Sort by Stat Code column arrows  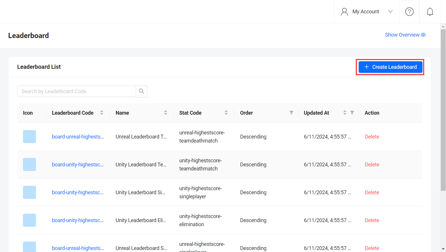coord(226,113)
